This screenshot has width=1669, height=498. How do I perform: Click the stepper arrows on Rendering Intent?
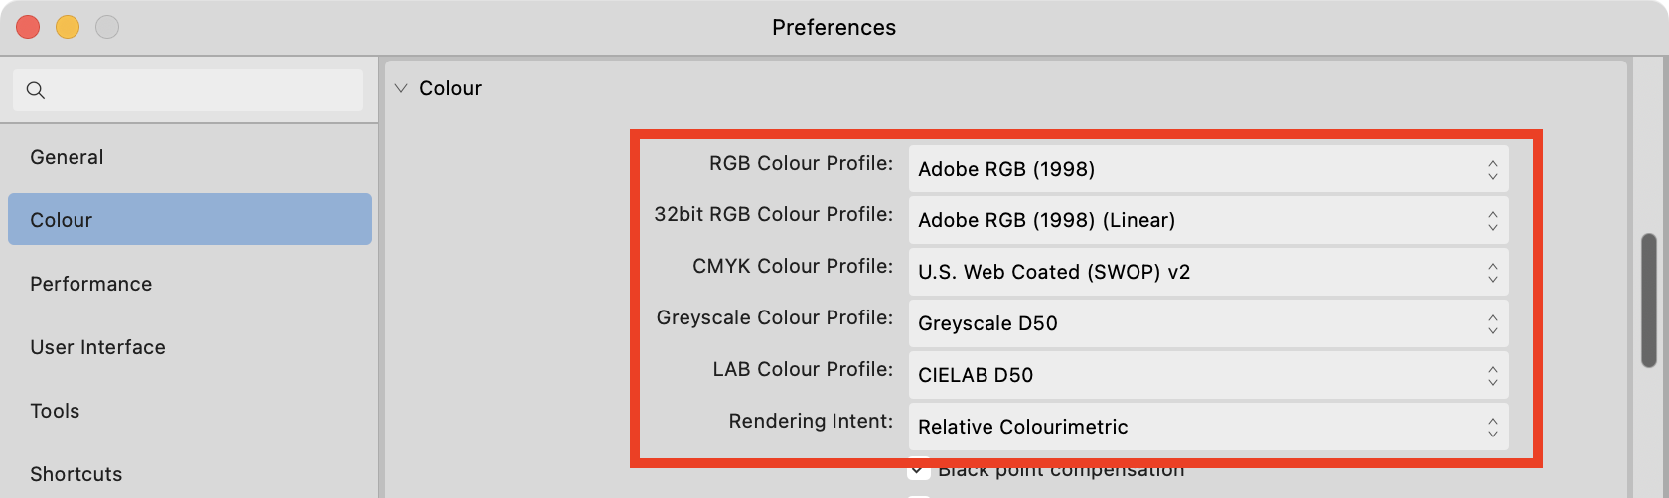tap(1492, 427)
